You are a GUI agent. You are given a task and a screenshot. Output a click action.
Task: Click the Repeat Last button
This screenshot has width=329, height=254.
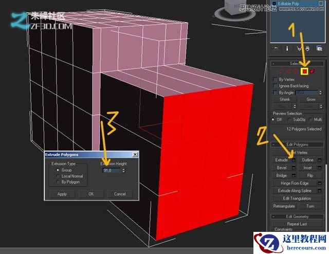[x=297, y=224]
